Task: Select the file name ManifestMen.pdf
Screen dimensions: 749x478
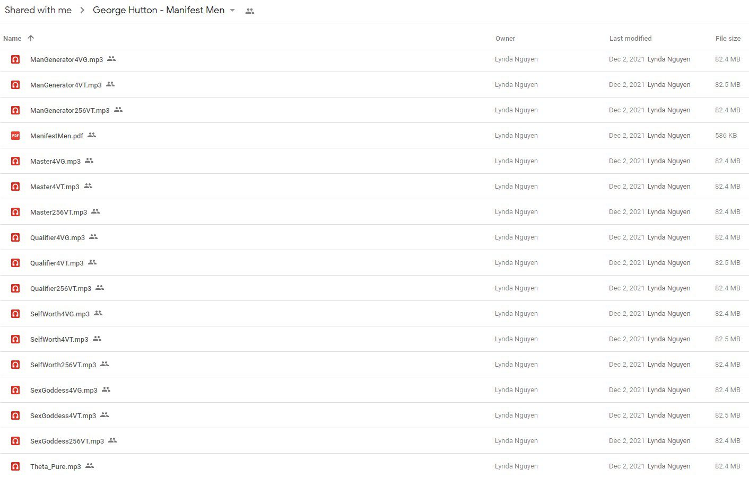Action: point(57,136)
